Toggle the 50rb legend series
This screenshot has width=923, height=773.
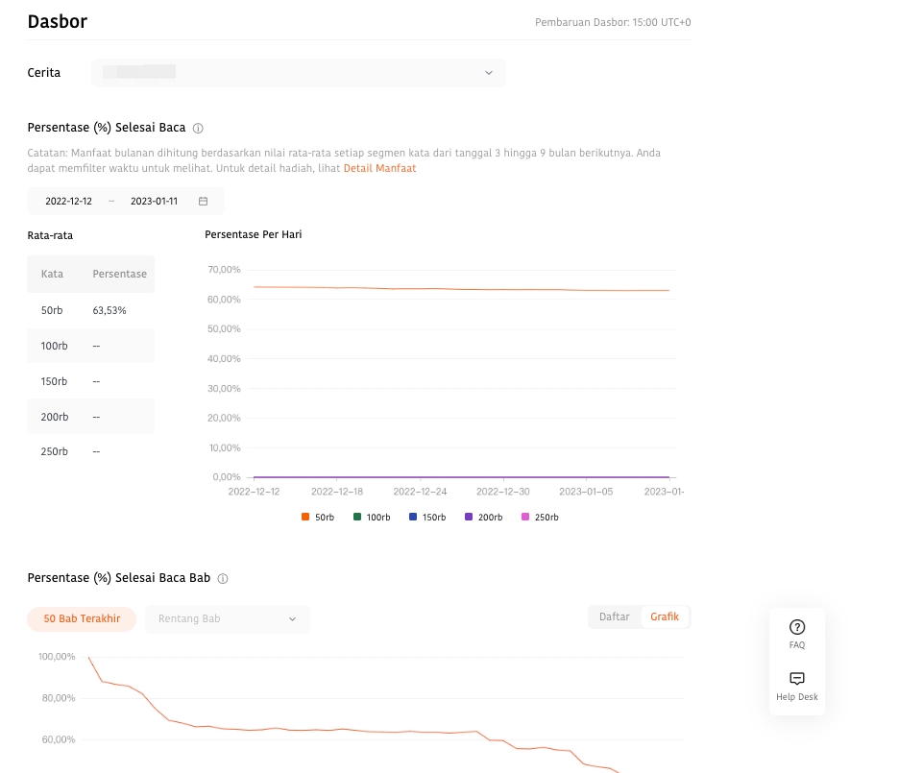point(318,518)
